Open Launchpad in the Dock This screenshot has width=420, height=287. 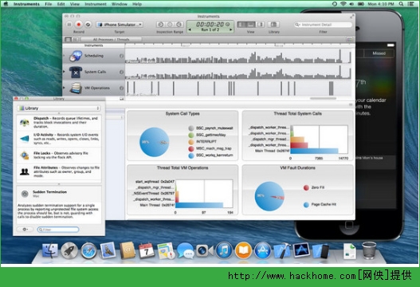(69, 251)
